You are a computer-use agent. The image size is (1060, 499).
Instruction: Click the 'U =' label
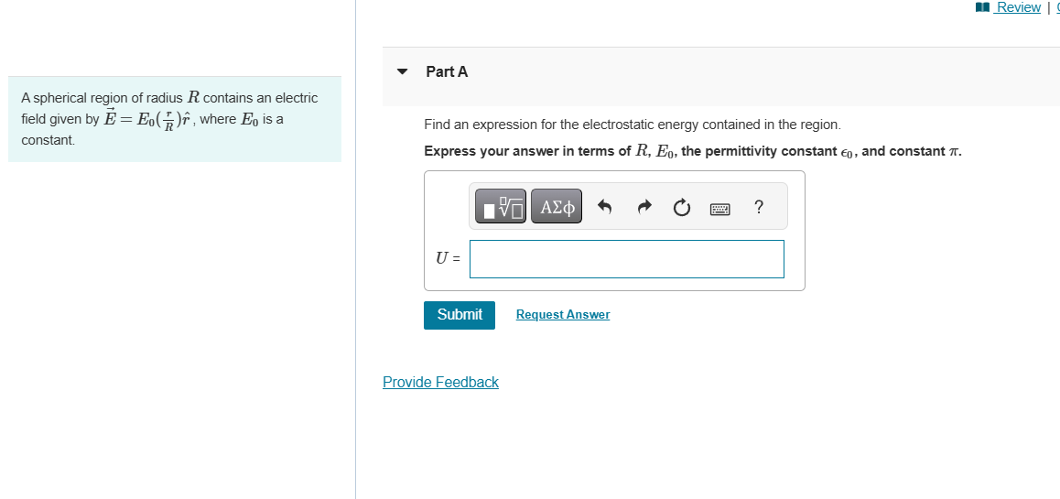coord(448,258)
